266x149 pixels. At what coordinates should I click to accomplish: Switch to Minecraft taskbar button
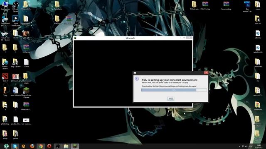click(75, 146)
